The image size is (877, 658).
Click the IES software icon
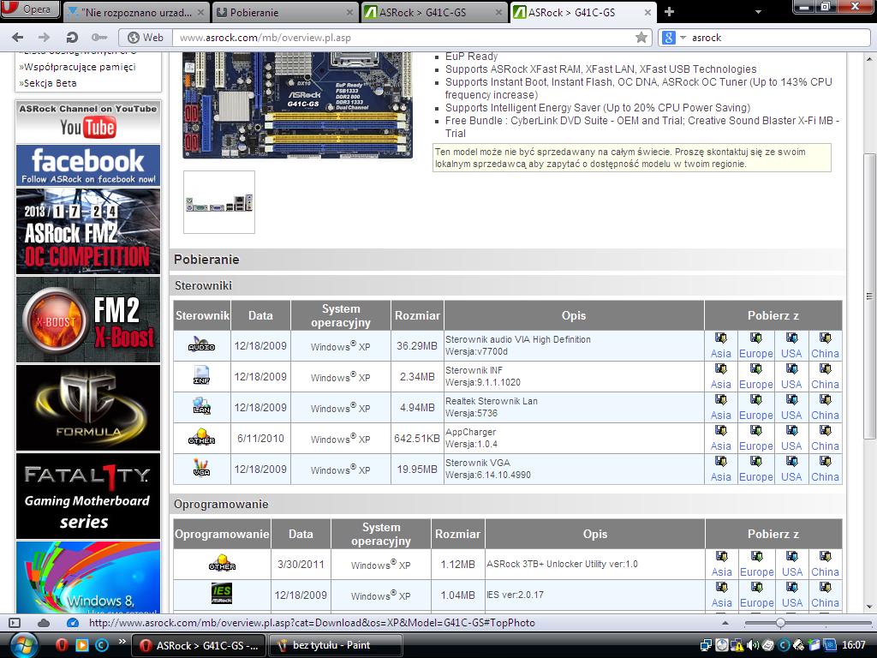222,594
